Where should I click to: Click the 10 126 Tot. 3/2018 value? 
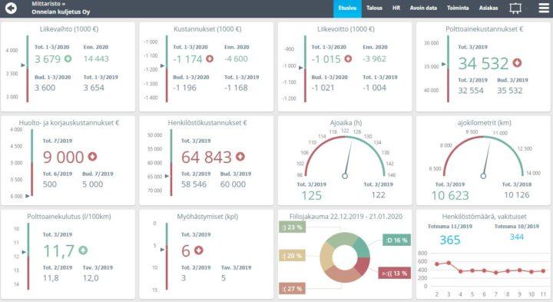pos(517,194)
